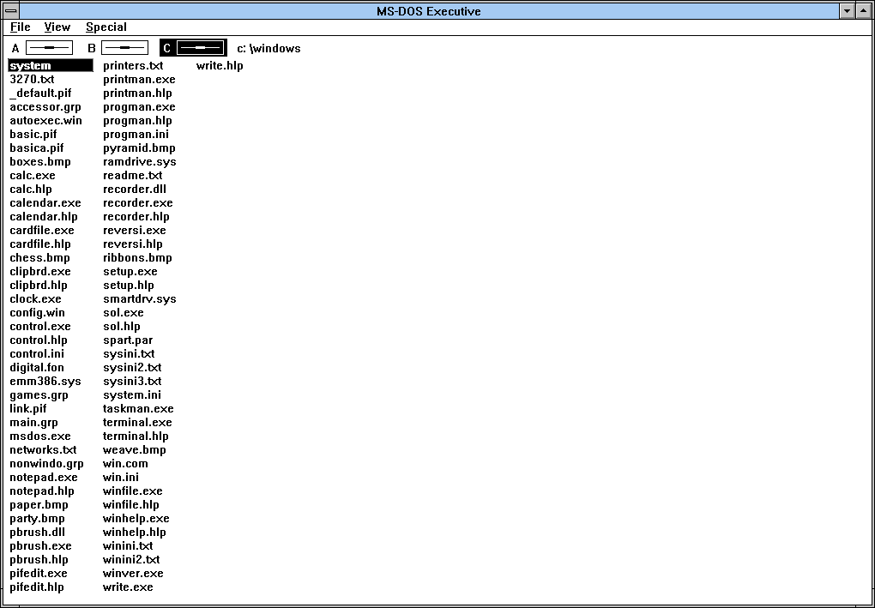The image size is (875, 608).
Task: Select readme.txt file
Action: (132, 175)
